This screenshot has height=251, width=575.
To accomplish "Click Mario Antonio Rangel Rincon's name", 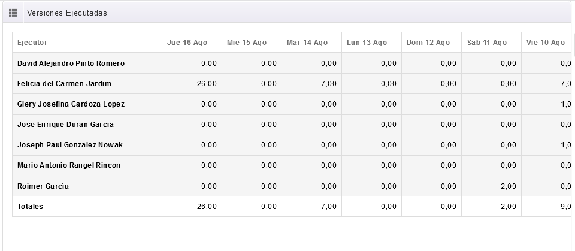I will [69, 165].
